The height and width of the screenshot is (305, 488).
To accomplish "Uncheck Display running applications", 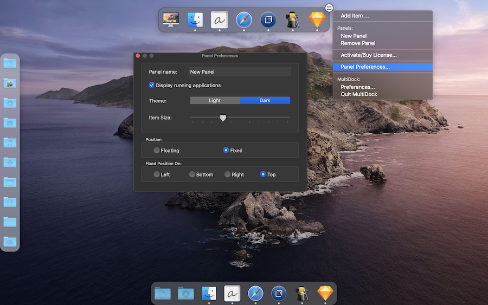I will (x=152, y=85).
